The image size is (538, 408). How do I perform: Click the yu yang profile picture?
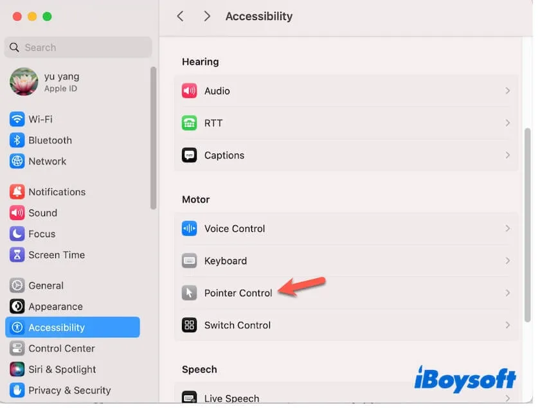coord(24,82)
